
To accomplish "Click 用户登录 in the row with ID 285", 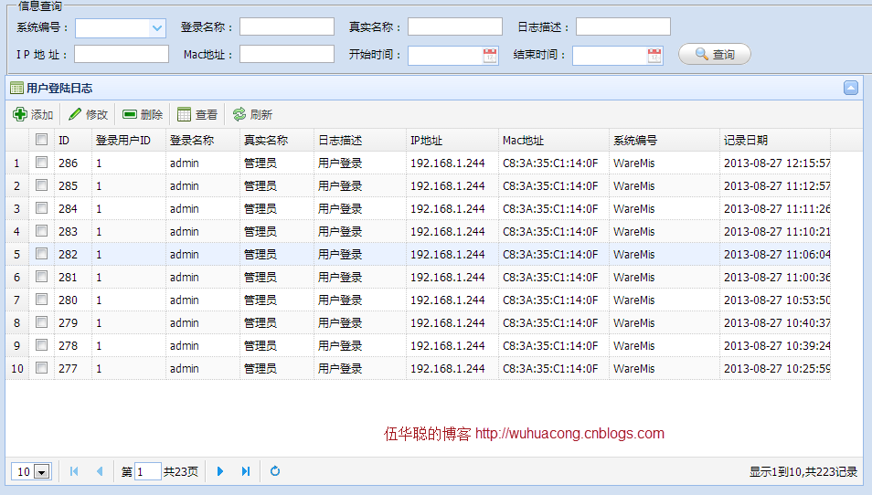I will point(340,186).
